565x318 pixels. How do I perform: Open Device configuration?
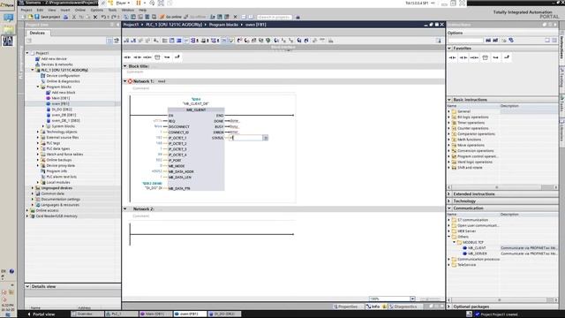click(x=63, y=76)
